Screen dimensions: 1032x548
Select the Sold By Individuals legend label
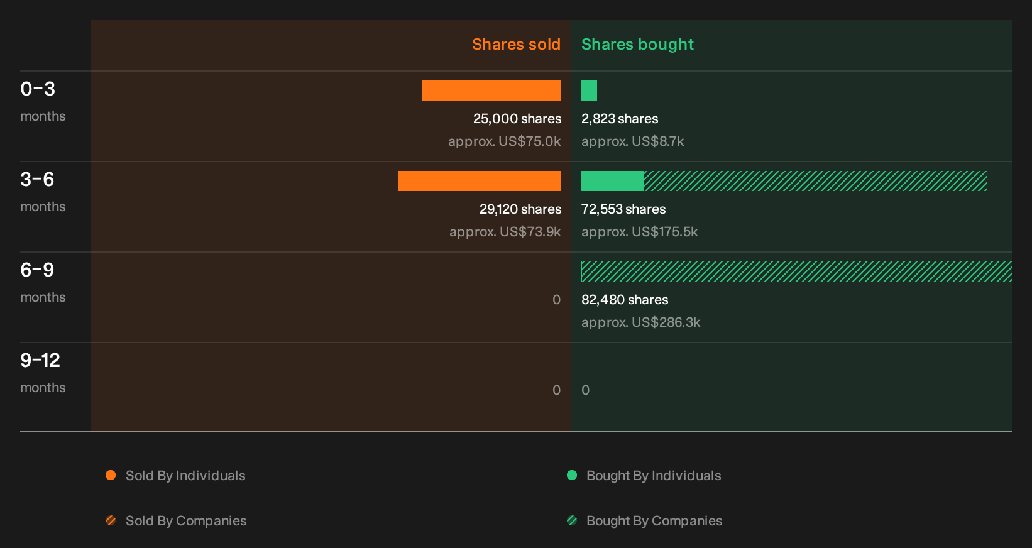tap(185, 476)
